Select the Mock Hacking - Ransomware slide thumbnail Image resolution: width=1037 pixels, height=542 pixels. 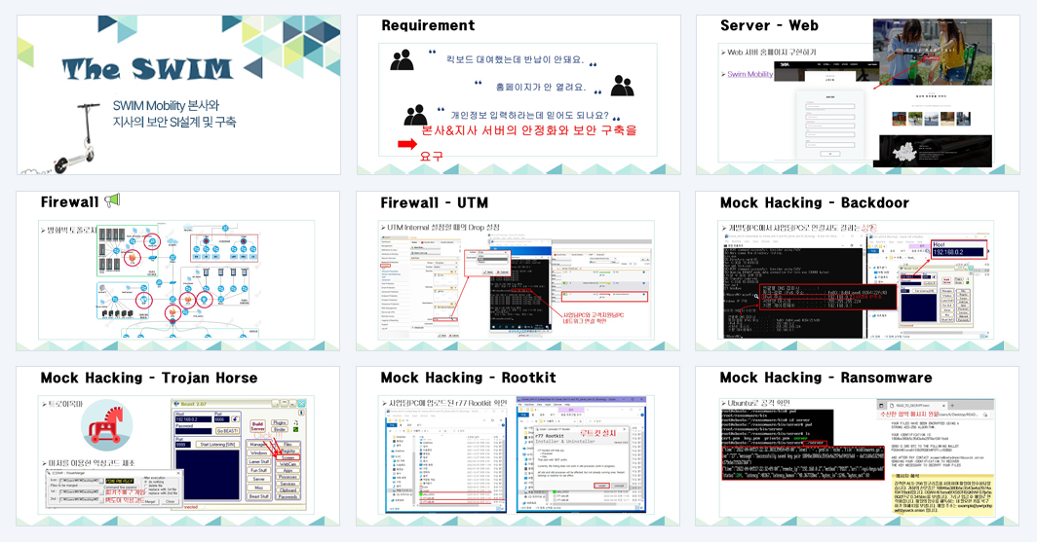pyautogui.click(x=857, y=447)
